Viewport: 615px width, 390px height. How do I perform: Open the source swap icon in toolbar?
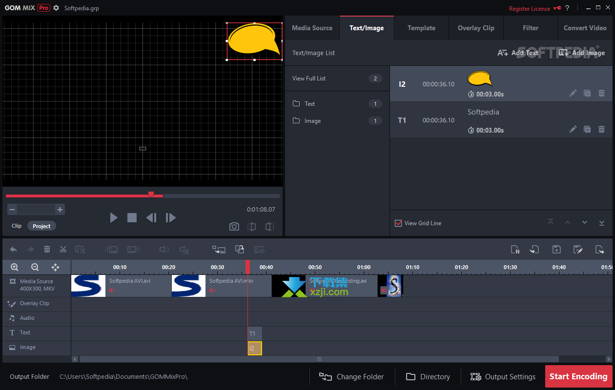(x=219, y=250)
